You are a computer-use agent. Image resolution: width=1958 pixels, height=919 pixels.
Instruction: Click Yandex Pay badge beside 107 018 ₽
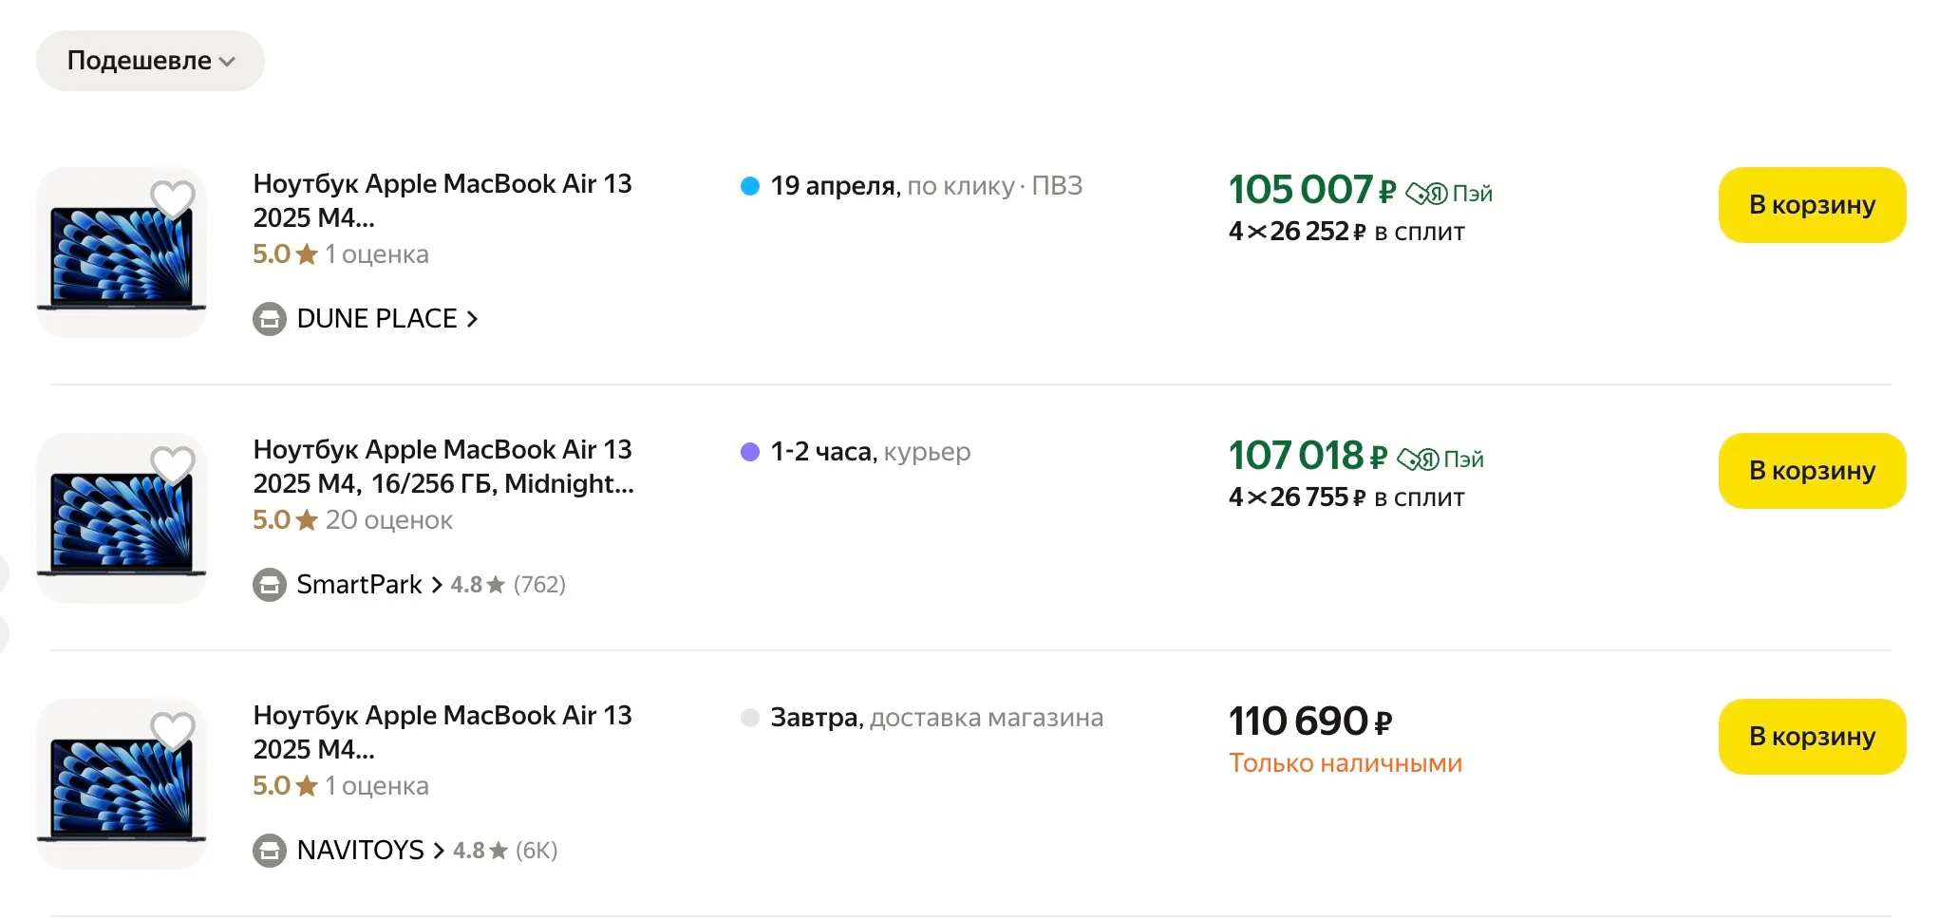pyautogui.click(x=1440, y=459)
